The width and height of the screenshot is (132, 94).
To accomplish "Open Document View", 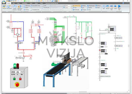I will 35,5.
